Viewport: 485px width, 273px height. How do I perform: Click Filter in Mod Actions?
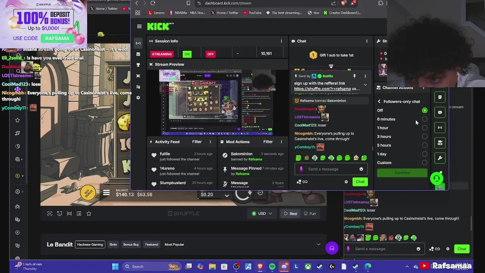(x=268, y=142)
